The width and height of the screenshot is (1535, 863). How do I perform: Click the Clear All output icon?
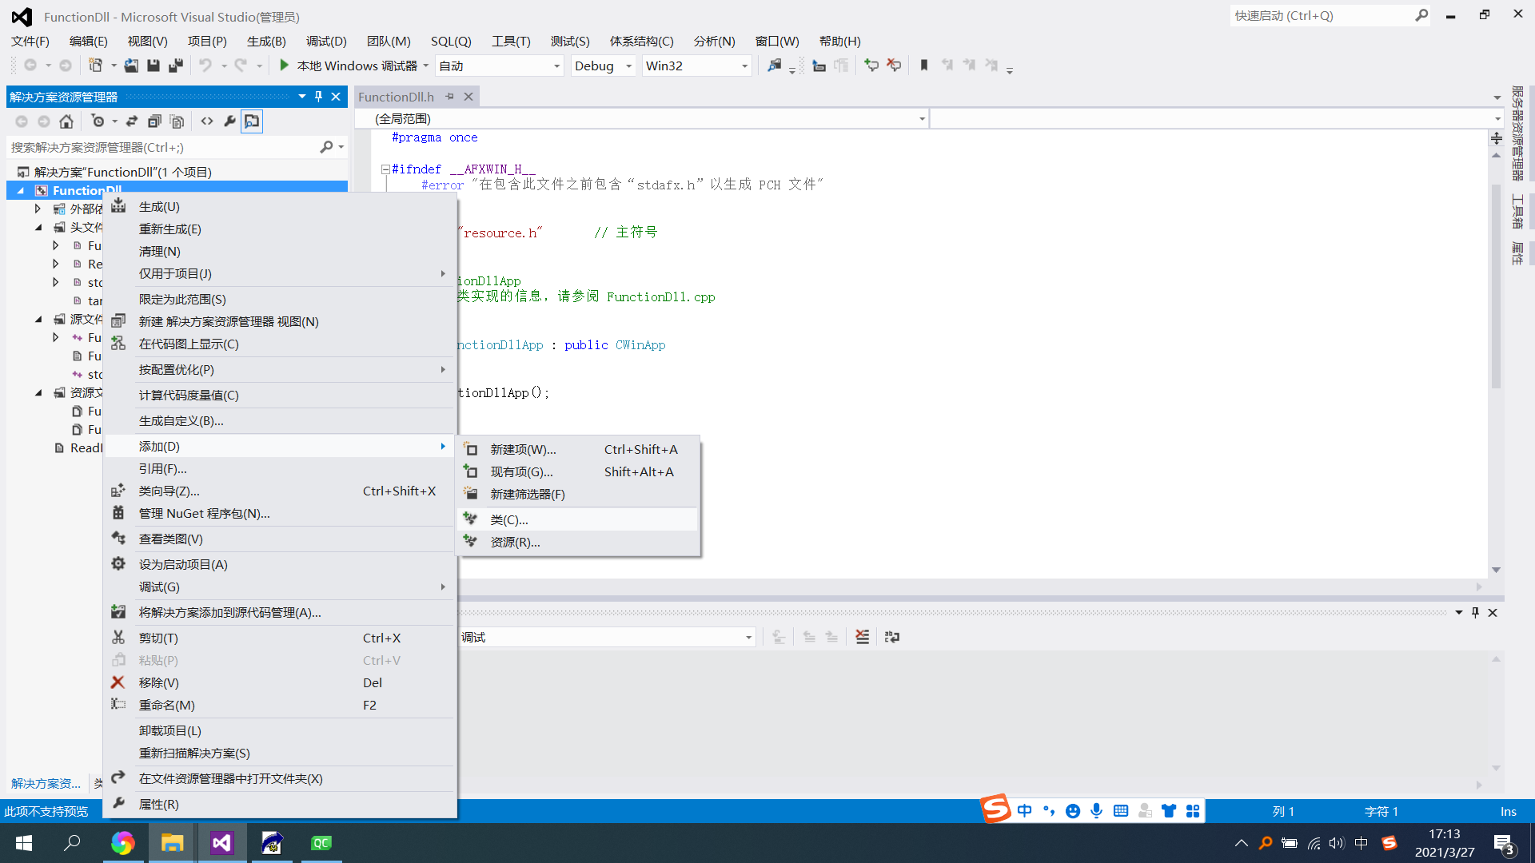[x=862, y=637]
